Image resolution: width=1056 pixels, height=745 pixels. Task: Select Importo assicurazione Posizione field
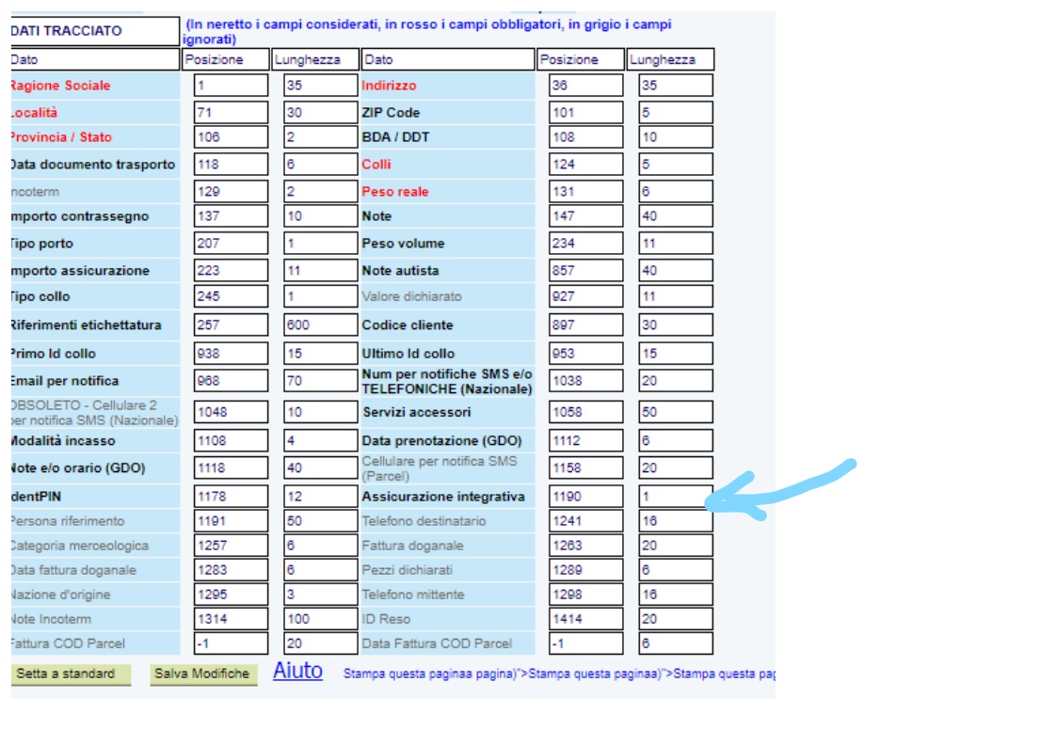pyautogui.click(x=231, y=271)
